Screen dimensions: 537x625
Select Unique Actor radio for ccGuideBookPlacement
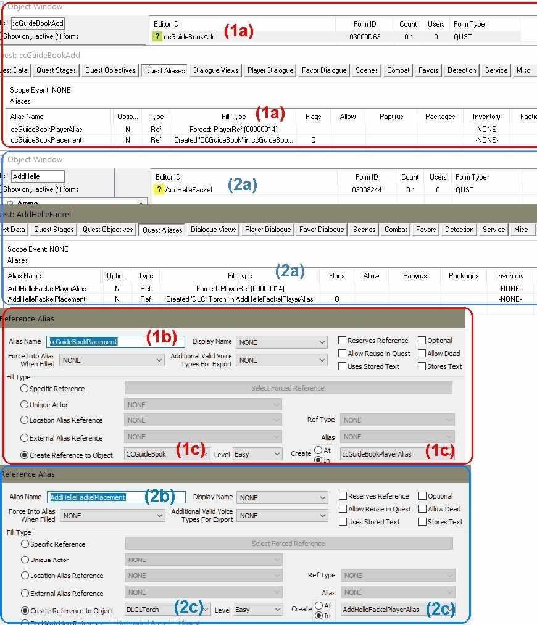click(25, 405)
